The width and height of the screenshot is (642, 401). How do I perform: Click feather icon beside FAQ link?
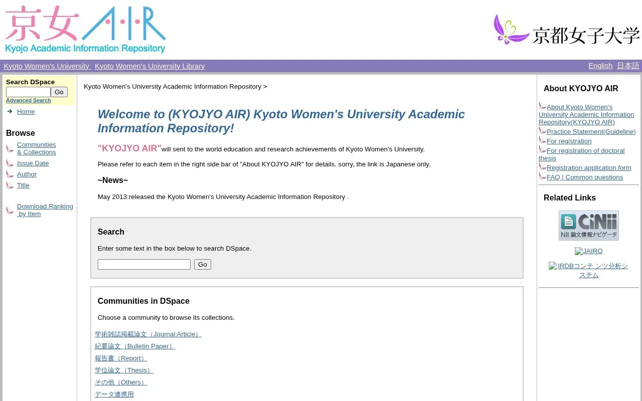(x=543, y=176)
